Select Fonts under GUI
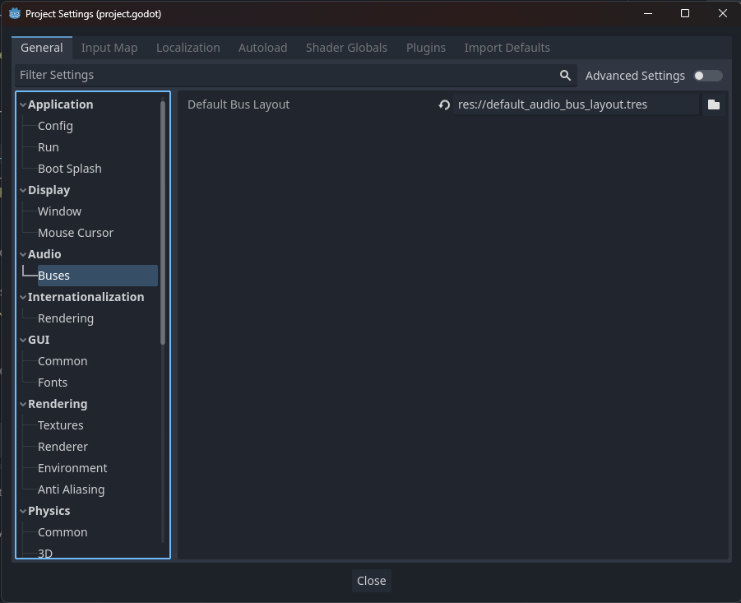 click(53, 382)
